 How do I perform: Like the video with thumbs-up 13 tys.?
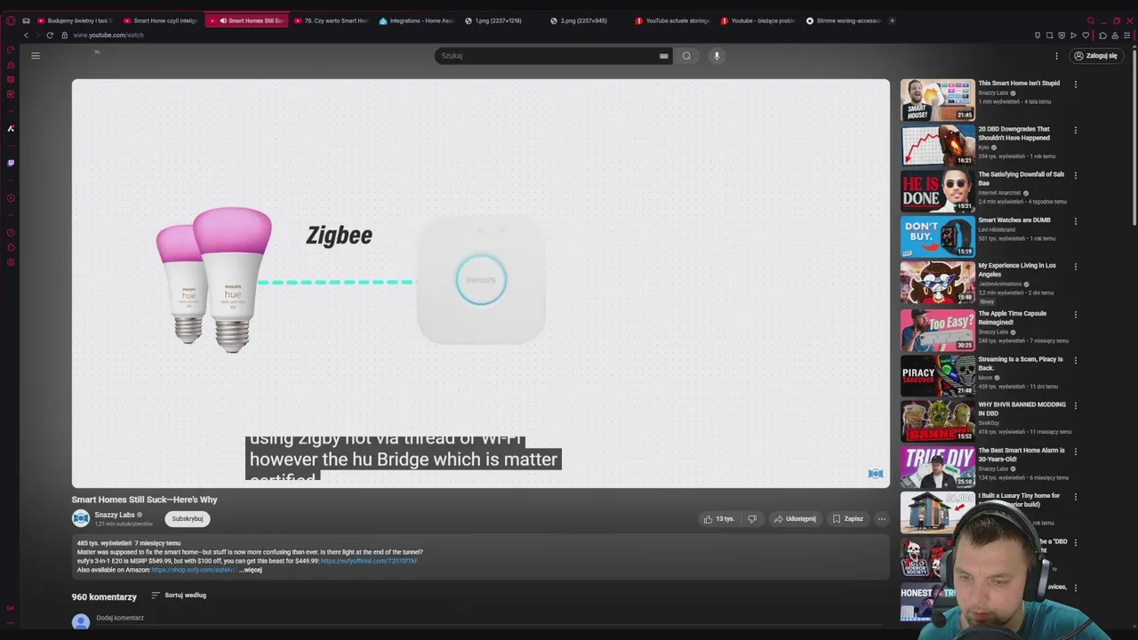(718, 519)
